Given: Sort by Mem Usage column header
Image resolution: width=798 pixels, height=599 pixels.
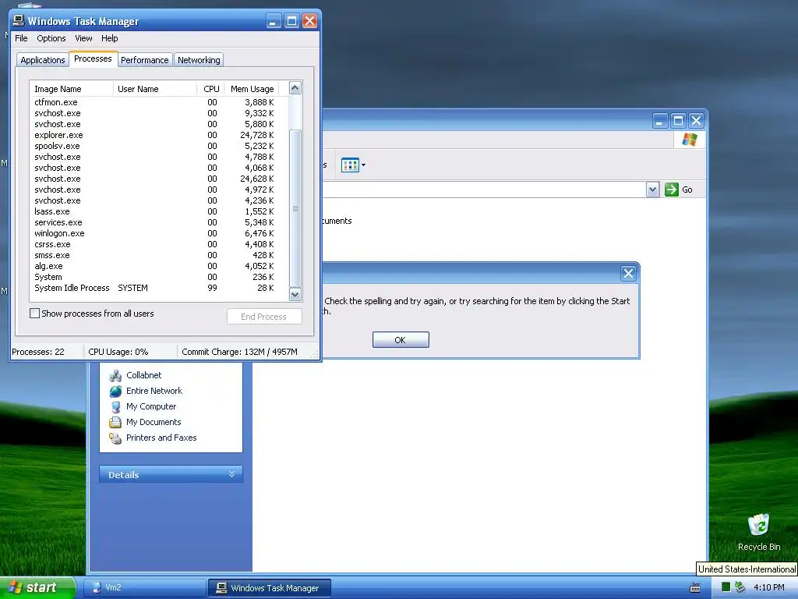Looking at the screenshot, I should tap(252, 89).
